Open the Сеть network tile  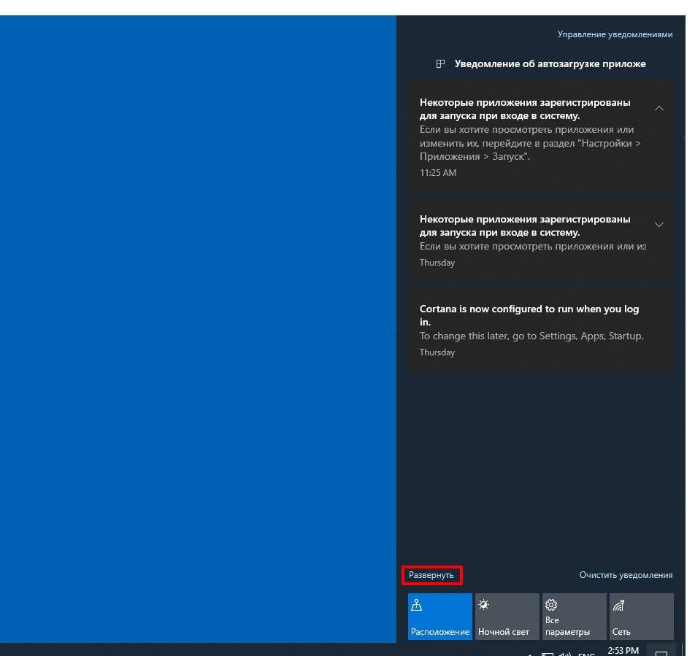(x=642, y=616)
